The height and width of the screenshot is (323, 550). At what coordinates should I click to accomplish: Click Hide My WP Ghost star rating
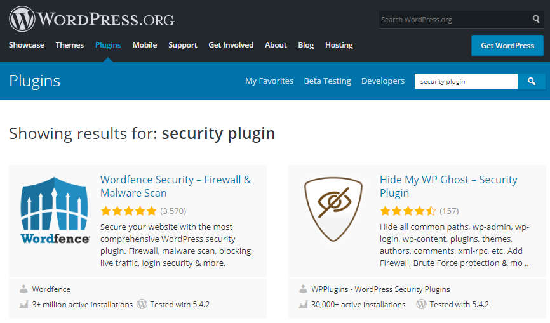pyautogui.click(x=408, y=211)
